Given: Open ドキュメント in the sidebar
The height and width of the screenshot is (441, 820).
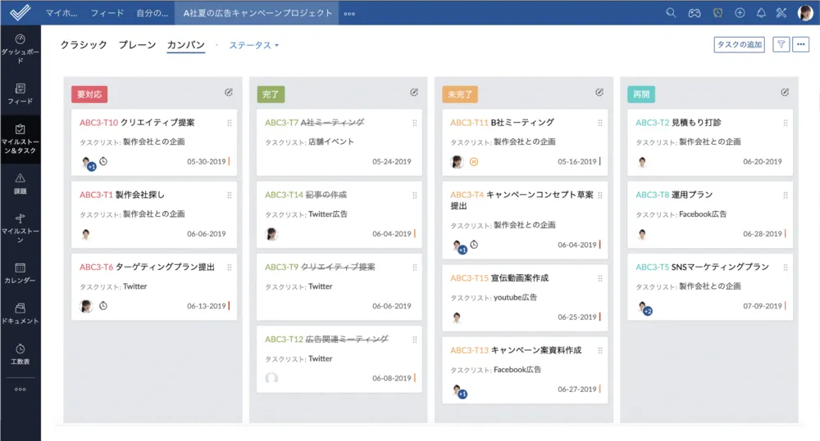Looking at the screenshot, I should (x=20, y=313).
